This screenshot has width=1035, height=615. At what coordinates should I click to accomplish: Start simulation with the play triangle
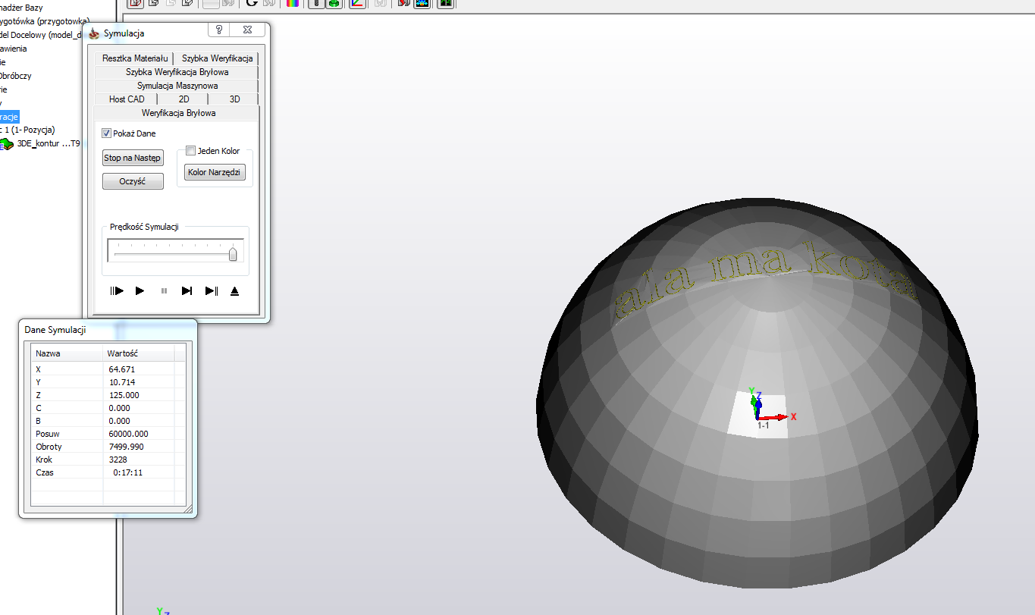click(x=140, y=291)
